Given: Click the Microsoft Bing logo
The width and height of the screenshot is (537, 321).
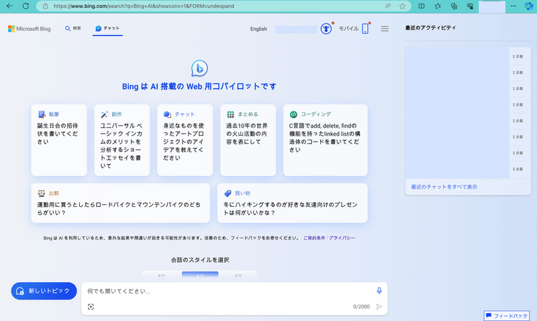Looking at the screenshot, I should (x=30, y=29).
